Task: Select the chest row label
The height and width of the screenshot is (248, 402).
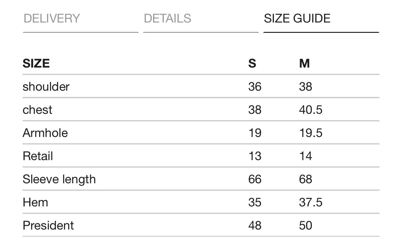Action: pyautogui.click(x=37, y=110)
